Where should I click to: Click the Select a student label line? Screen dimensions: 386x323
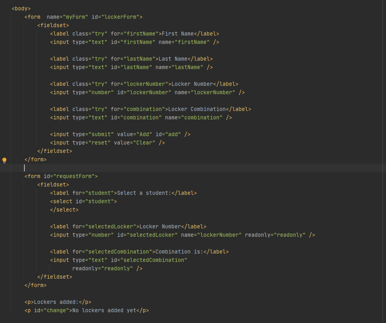[x=120, y=193]
